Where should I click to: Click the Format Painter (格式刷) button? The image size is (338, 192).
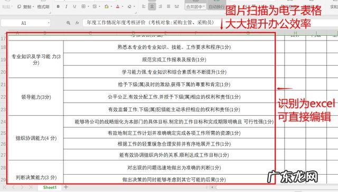click(43, 7)
